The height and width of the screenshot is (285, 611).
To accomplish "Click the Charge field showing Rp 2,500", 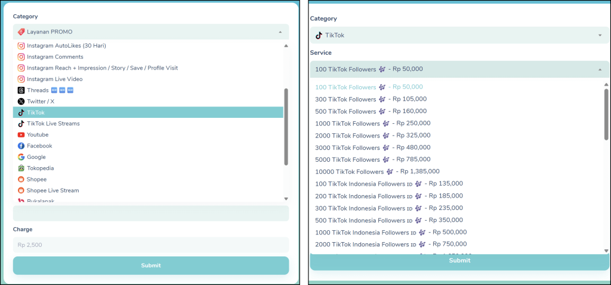I will [150, 245].
